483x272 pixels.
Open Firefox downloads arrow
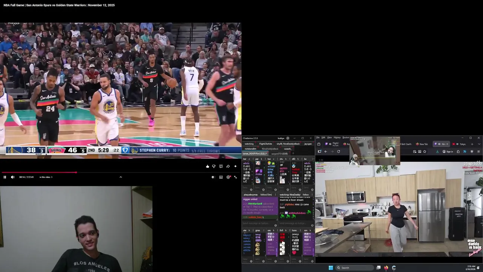(x=437, y=151)
